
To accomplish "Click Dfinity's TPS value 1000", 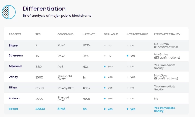I will click(39, 77).
